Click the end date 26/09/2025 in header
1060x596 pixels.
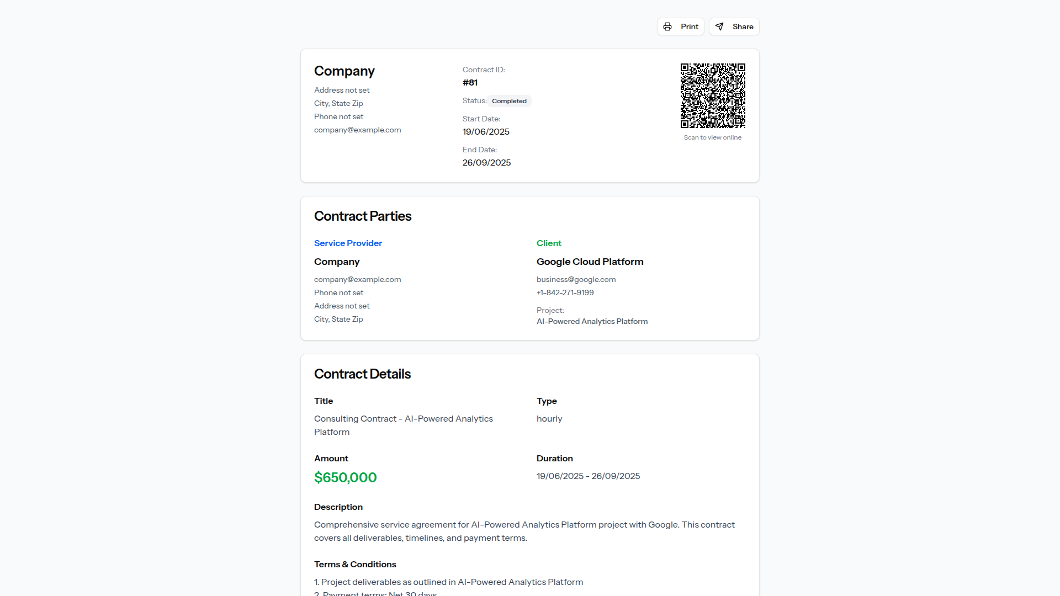(486, 163)
